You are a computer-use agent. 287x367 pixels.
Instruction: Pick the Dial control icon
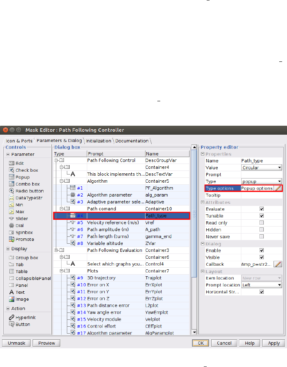pyautogui.click(x=11, y=225)
